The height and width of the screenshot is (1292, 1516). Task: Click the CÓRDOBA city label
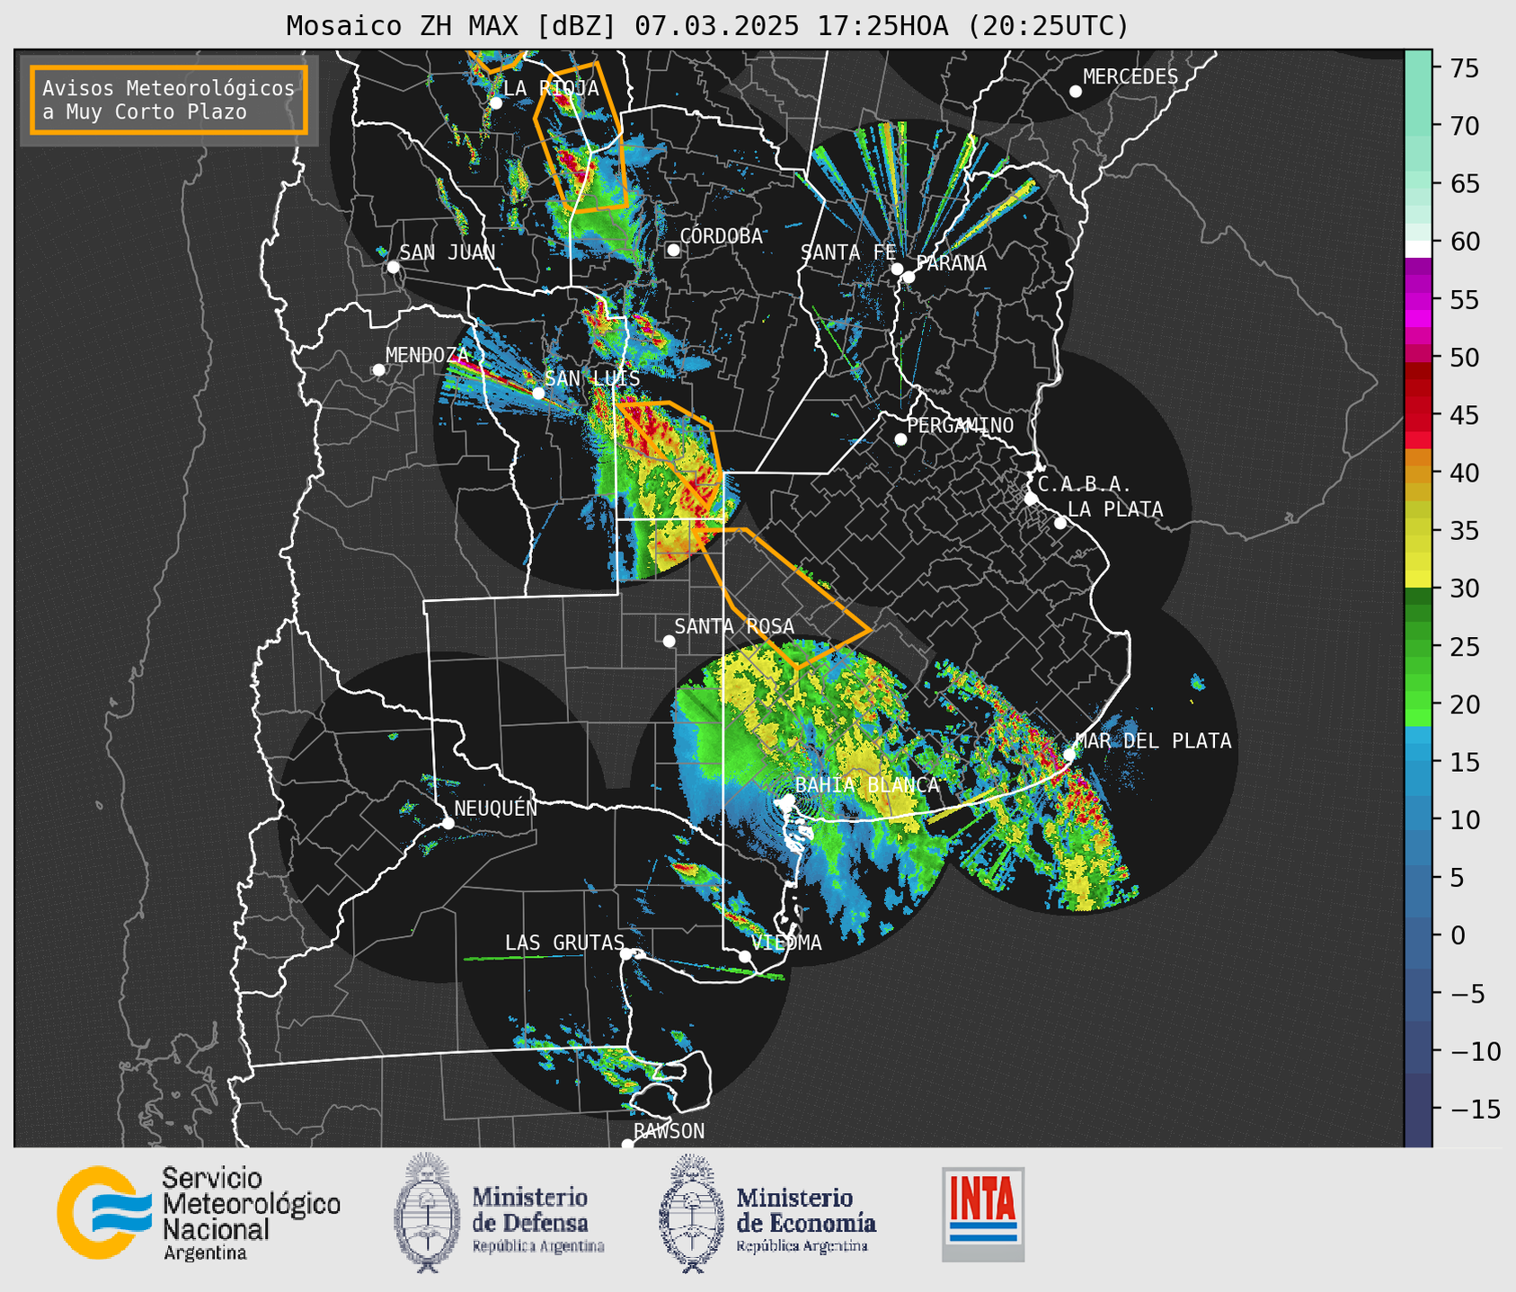(722, 236)
